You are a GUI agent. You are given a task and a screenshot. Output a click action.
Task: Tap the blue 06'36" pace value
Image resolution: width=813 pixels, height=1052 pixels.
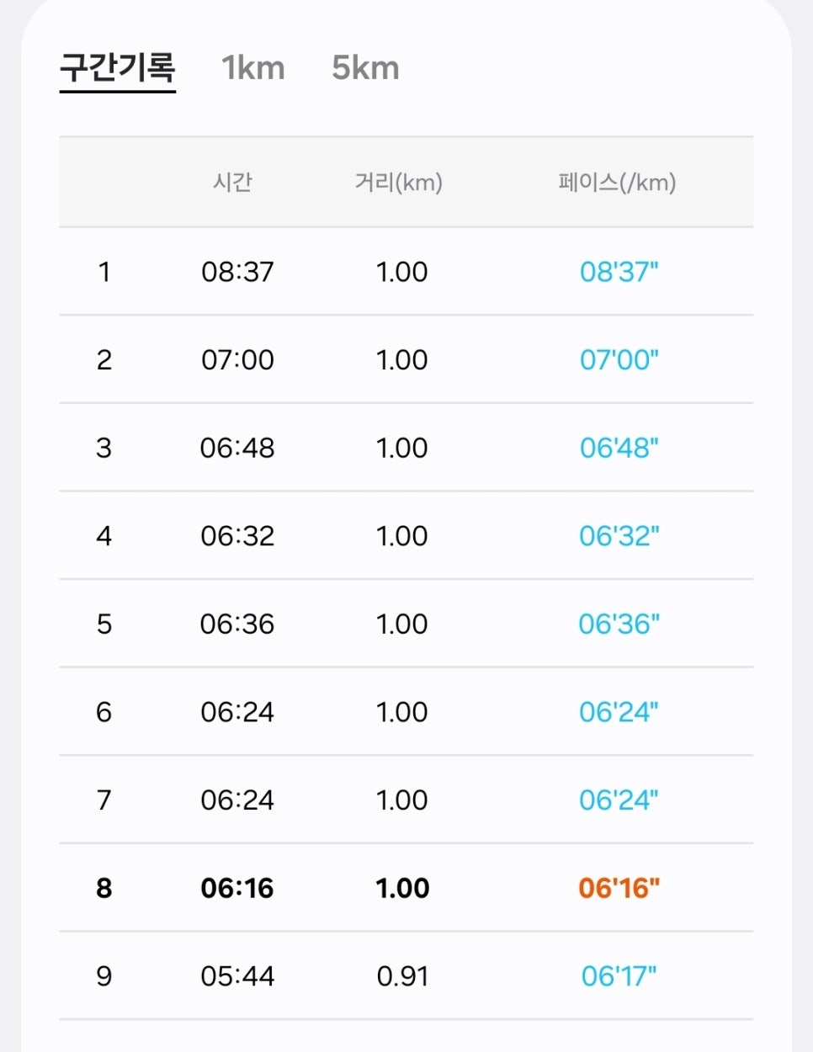pyautogui.click(x=619, y=624)
